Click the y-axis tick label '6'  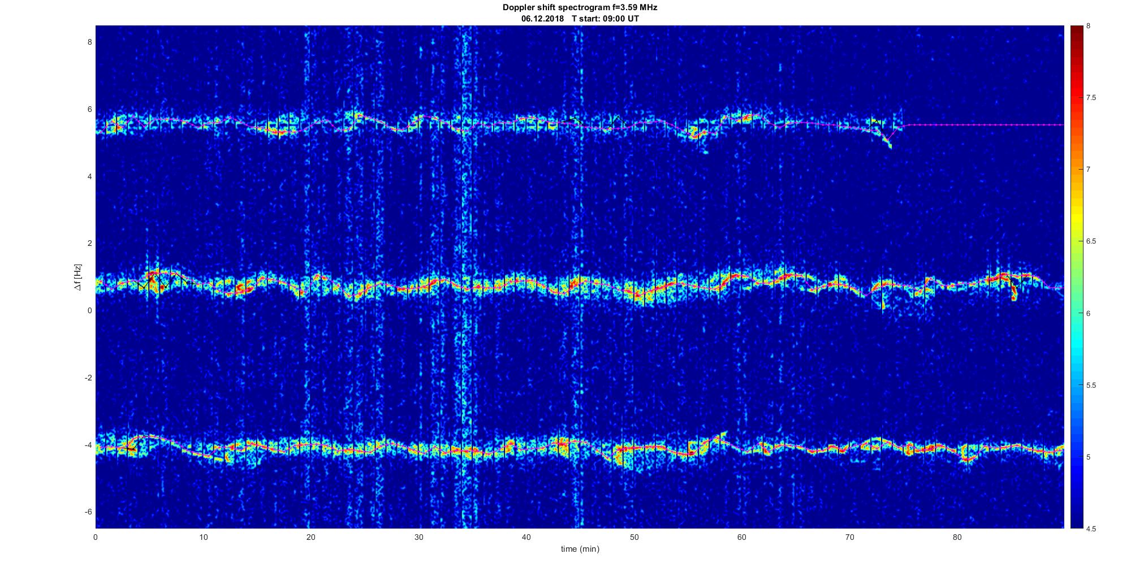point(89,110)
